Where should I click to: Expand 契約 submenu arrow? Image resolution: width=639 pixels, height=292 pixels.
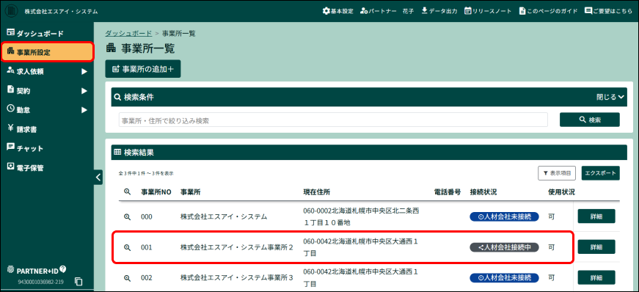coord(84,91)
